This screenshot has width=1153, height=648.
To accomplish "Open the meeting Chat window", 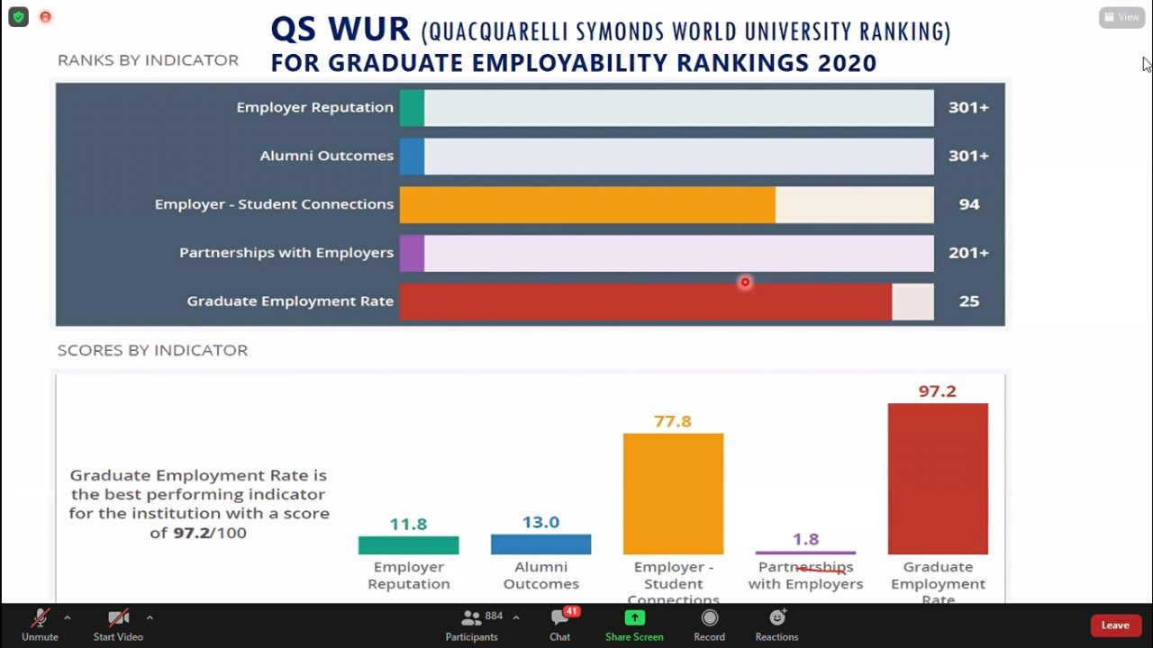I will [x=559, y=625].
